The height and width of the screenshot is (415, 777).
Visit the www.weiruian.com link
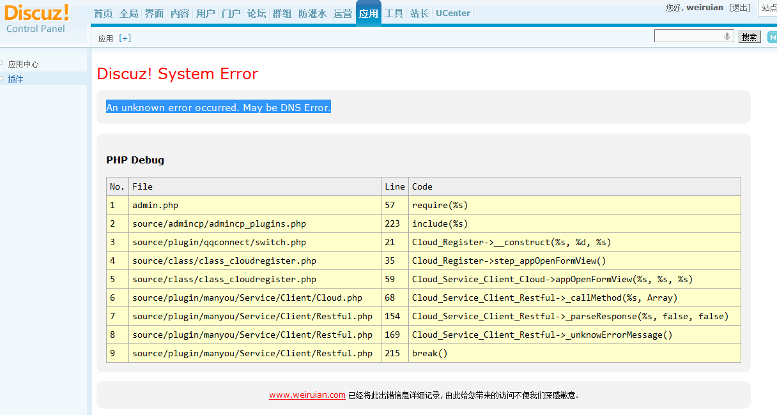pos(307,395)
